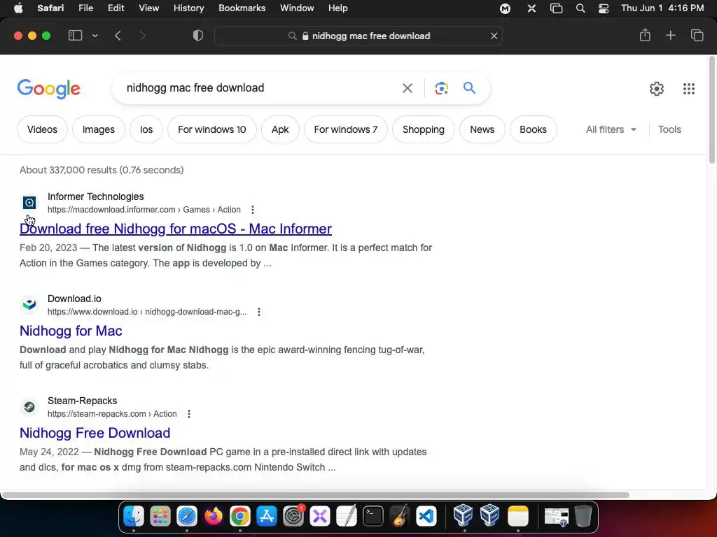Open the Nidhogg for Mac link

click(71, 331)
